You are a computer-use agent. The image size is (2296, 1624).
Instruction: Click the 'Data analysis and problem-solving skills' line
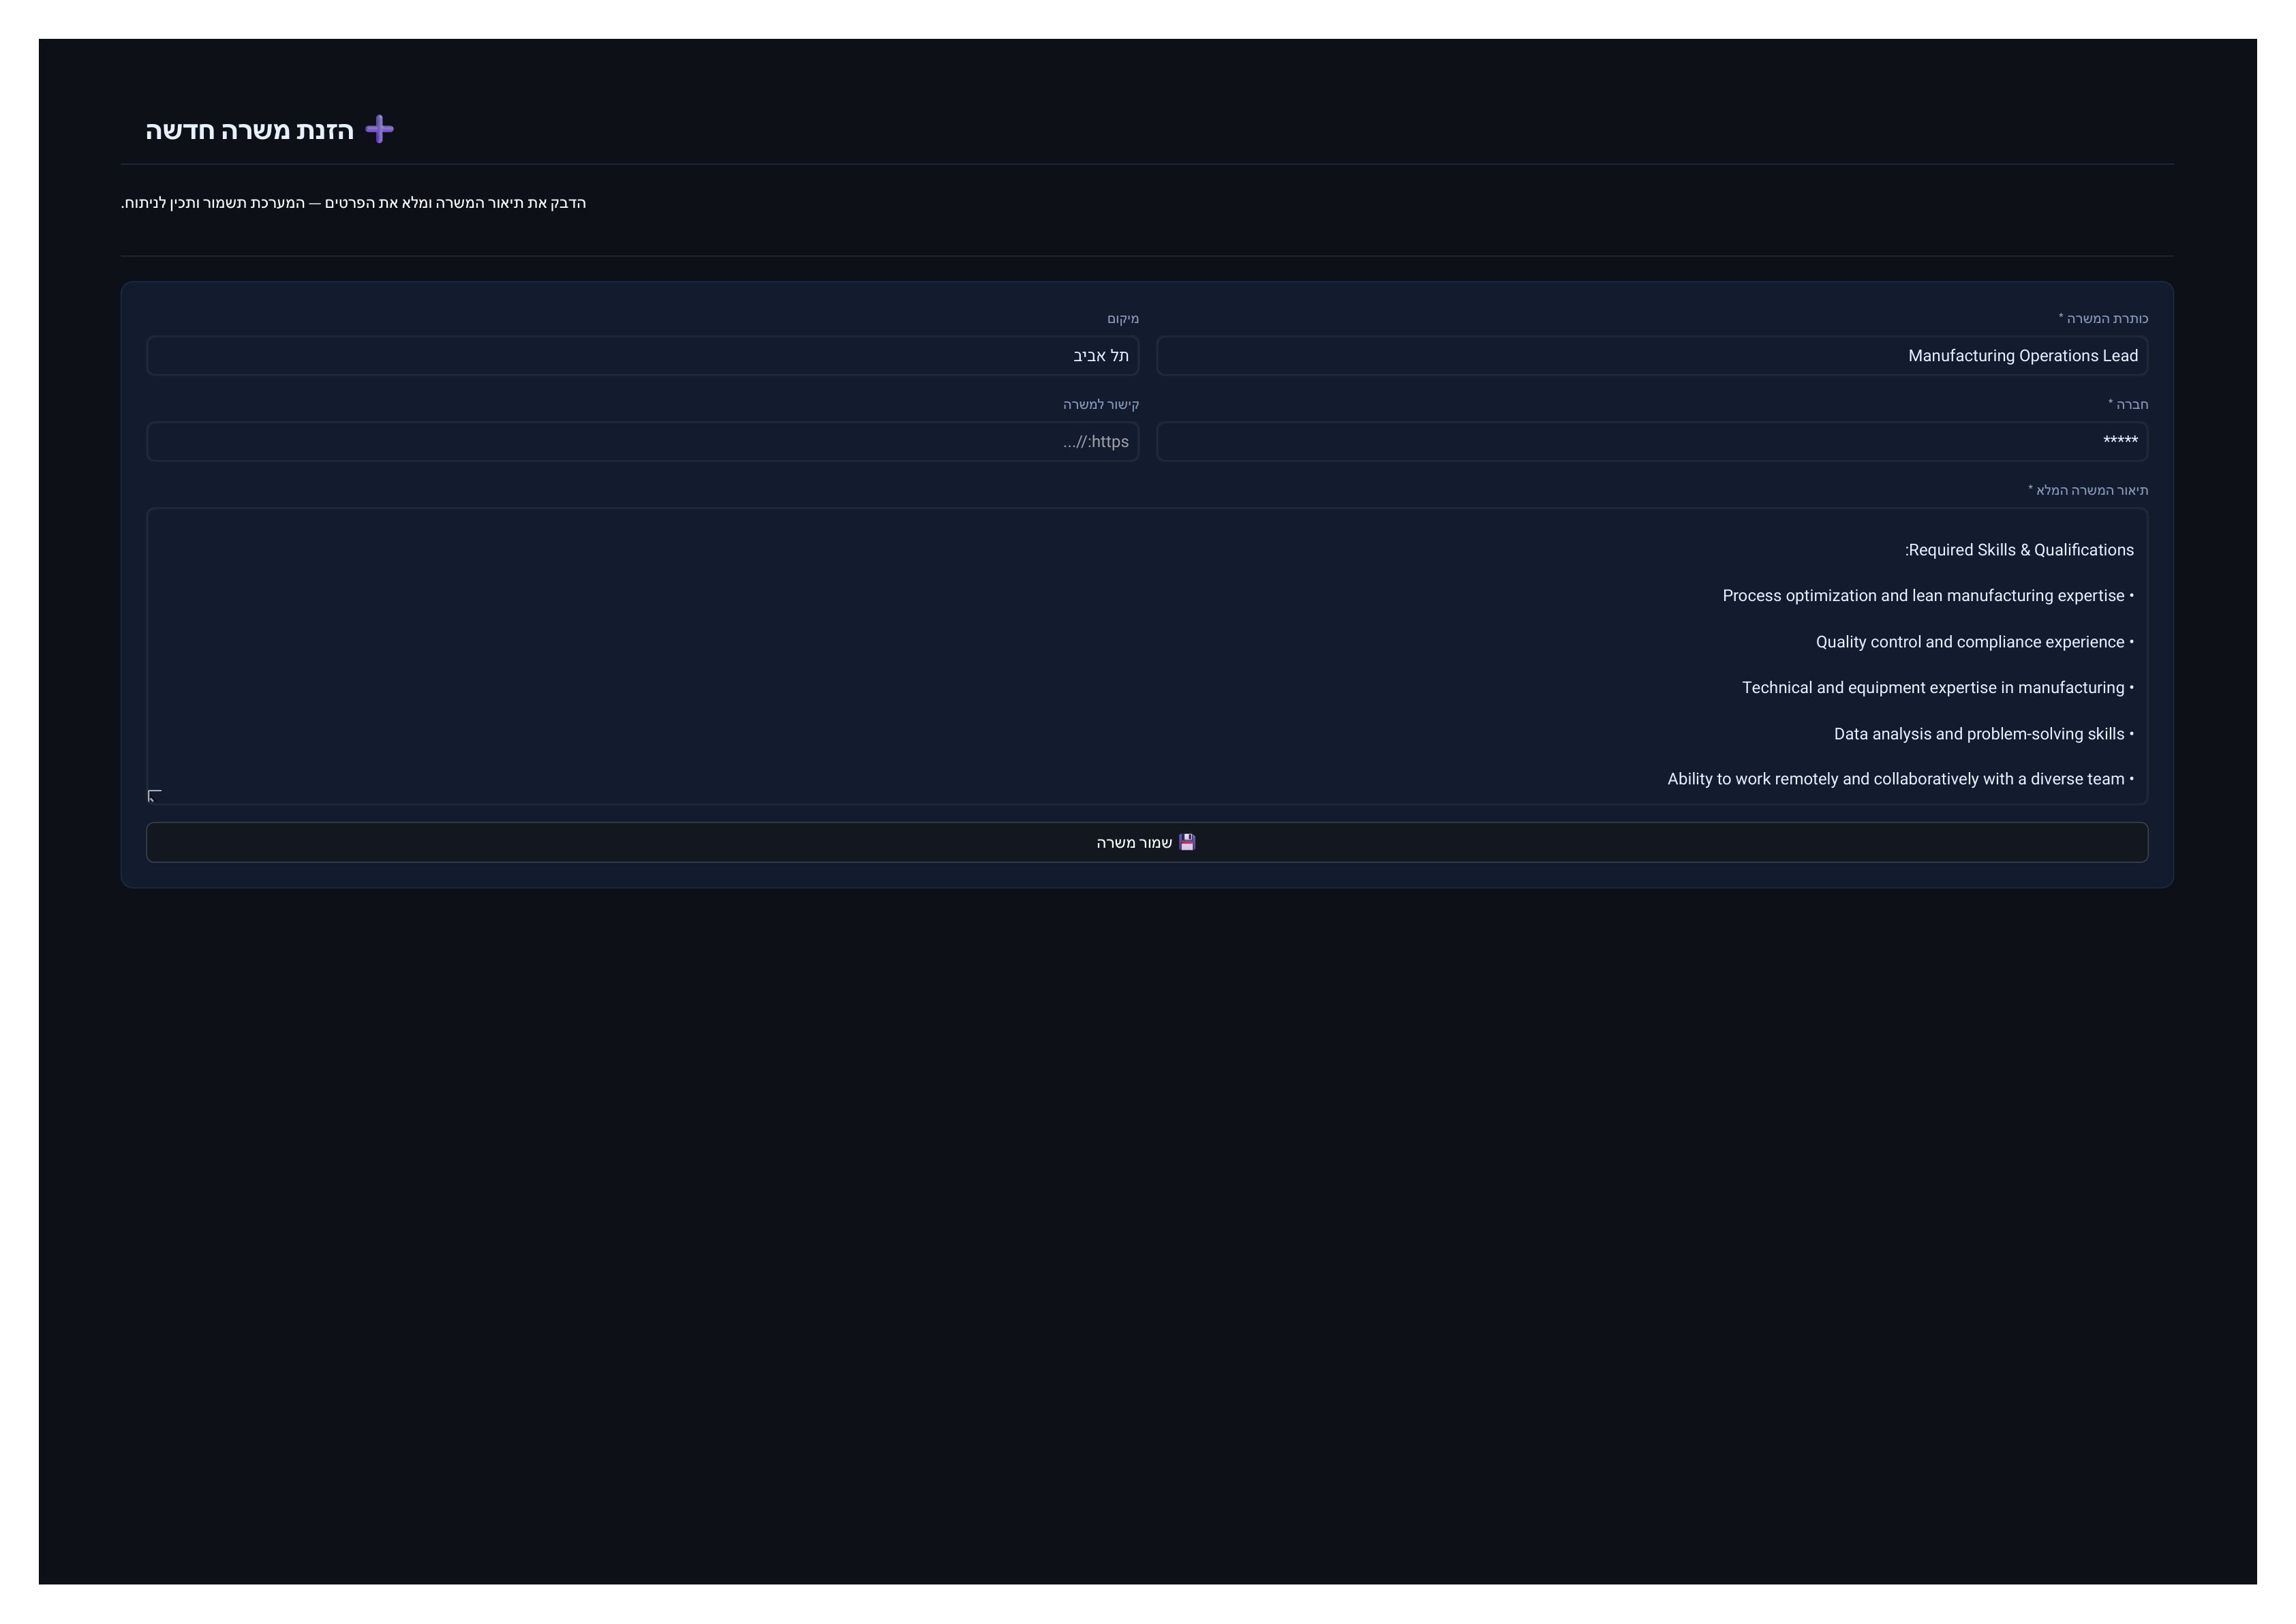(x=1984, y=734)
